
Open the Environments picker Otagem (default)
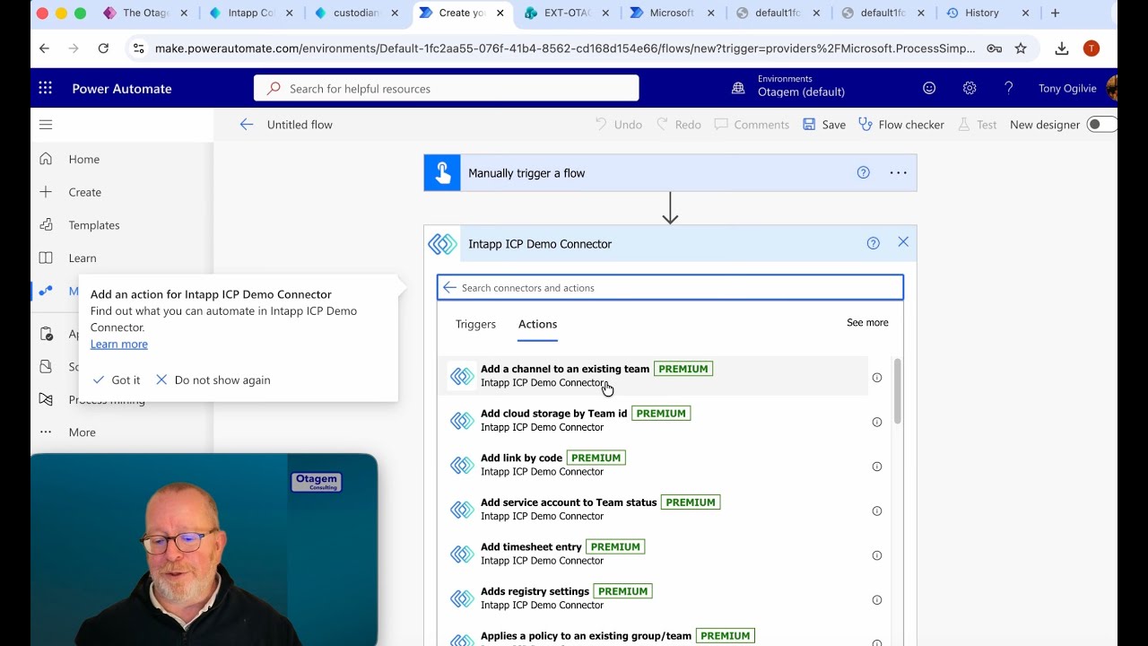pyautogui.click(x=789, y=86)
